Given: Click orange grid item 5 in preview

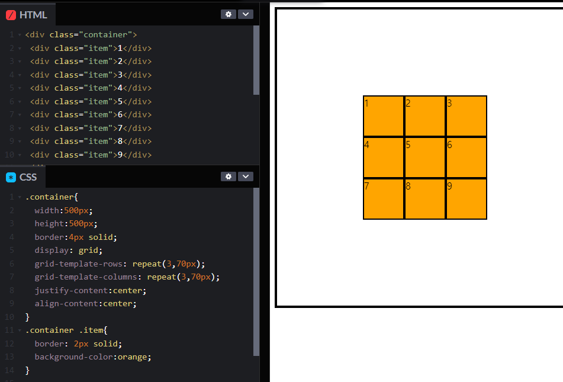Looking at the screenshot, I should 425,158.
